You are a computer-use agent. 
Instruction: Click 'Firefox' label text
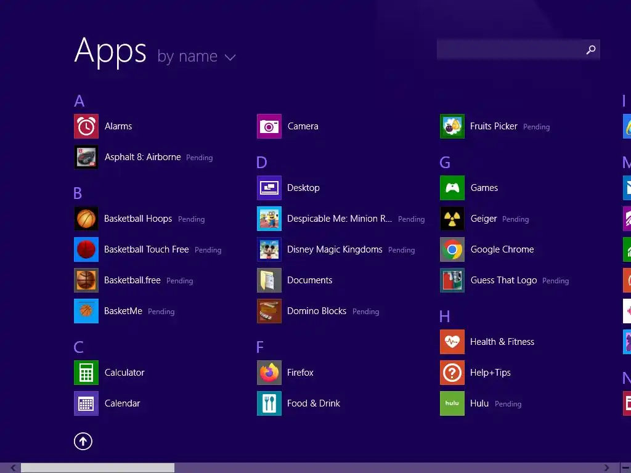point(300,373)
